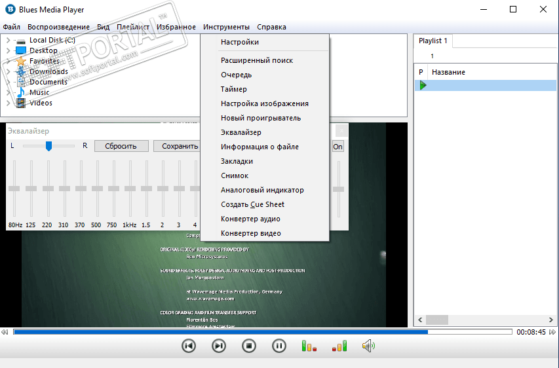Click the video seek progress bar

tap(263, 332)
